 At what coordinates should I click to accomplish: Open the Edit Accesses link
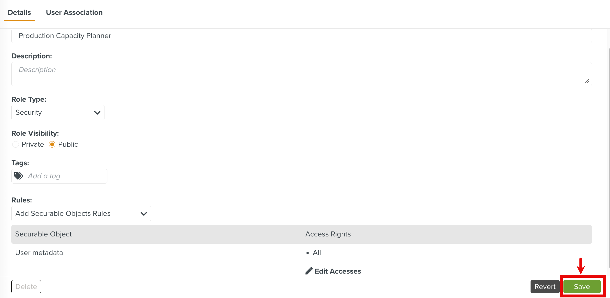coord(338,271)
